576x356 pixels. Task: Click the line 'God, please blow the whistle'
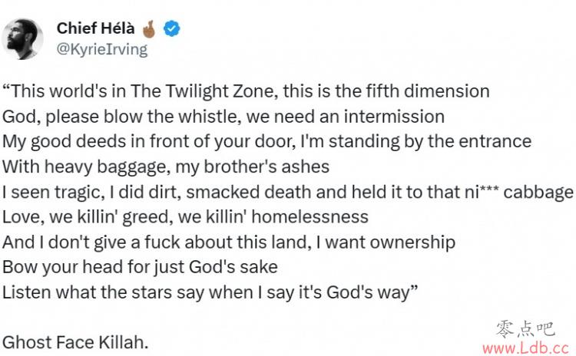(223, 117)
